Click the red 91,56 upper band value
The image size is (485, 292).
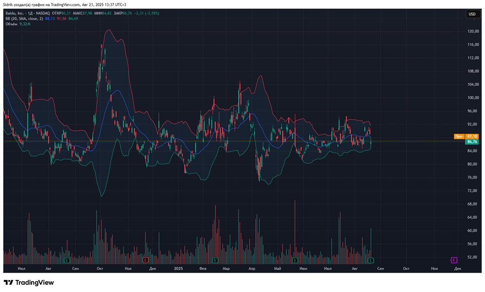tap(62, 18)
